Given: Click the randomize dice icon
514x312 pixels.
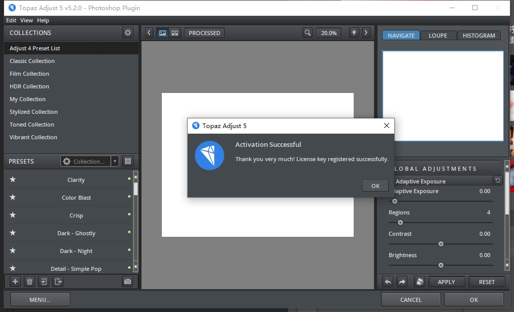Looking at the screenshot, I should [419, 282].
